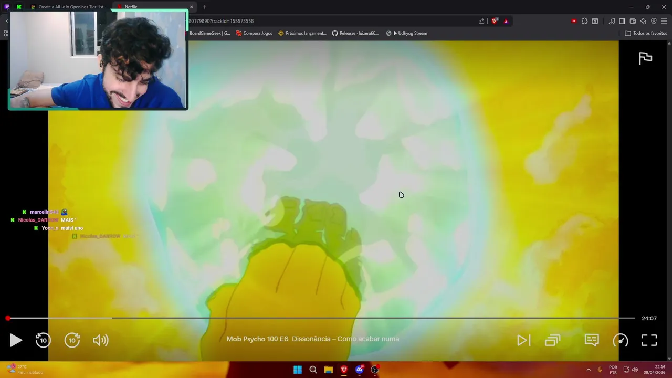Open the system volume tray icon
Image resolution: width=672 pixels, height=378 pixels.
635,370
